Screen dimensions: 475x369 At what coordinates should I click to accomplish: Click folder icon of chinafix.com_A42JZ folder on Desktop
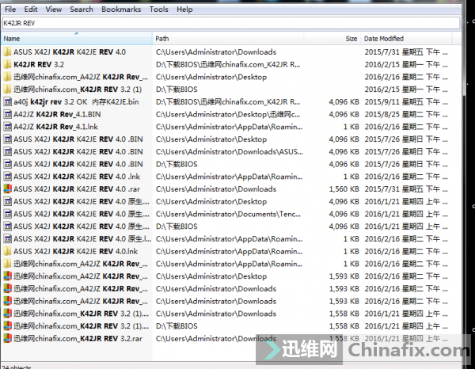click(x=8, y=77)
